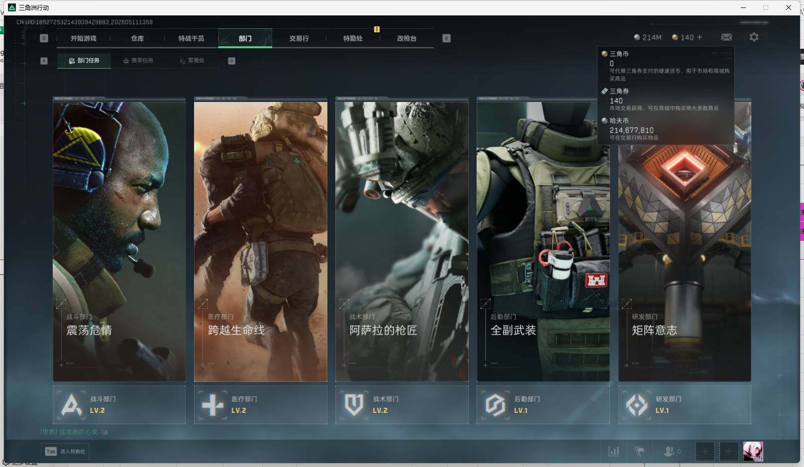Switch to the 改枪台 tab
This screenshot has width=804, height=467.
[x=406, y=38]
